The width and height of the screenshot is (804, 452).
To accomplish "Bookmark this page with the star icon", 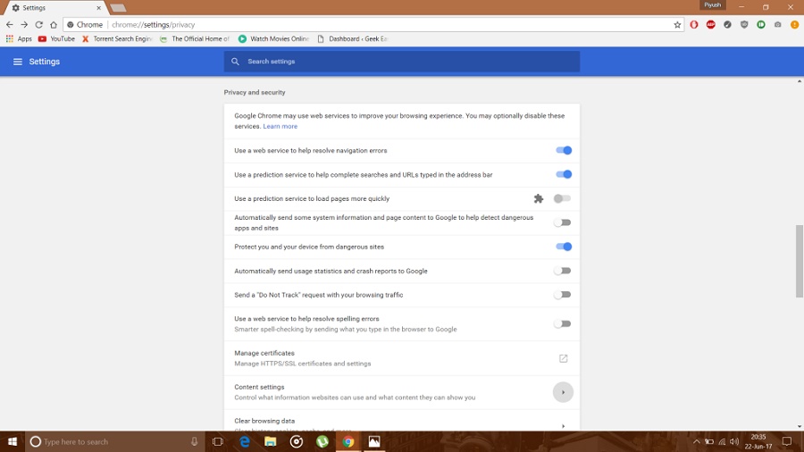I will click(x=677, y=25).
